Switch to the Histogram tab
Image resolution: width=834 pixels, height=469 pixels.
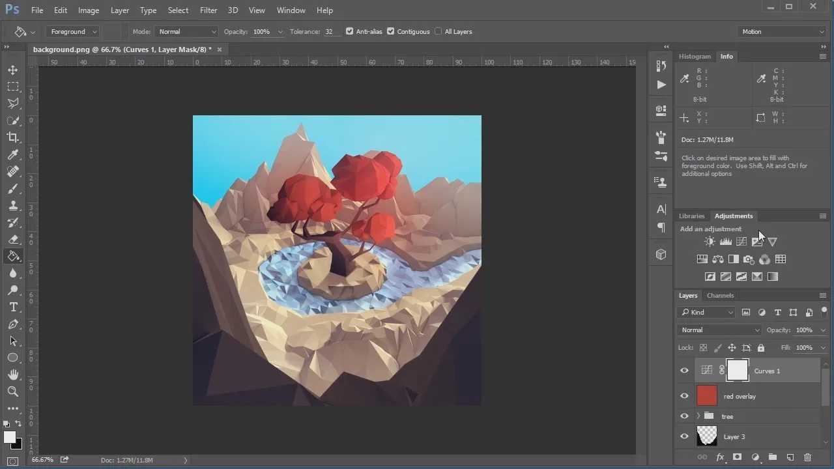[695, 57]
